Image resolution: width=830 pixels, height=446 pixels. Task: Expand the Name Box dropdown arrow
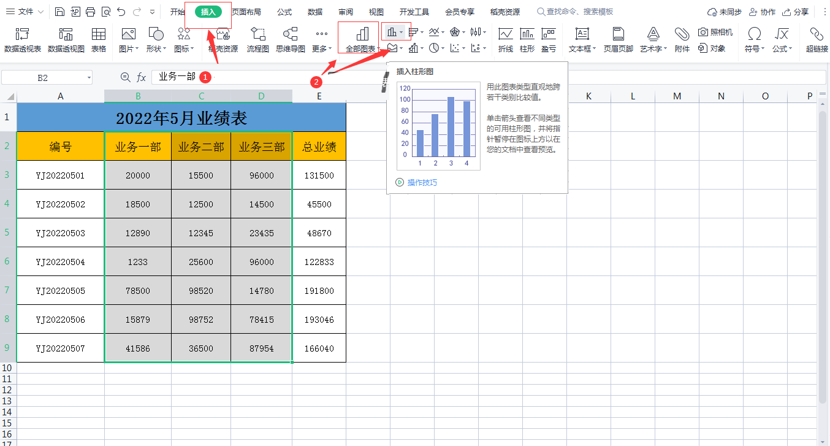pyautogui.click(x=89, y=77)
